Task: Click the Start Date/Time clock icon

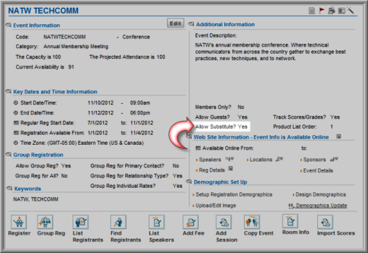Action: point(15,102)
